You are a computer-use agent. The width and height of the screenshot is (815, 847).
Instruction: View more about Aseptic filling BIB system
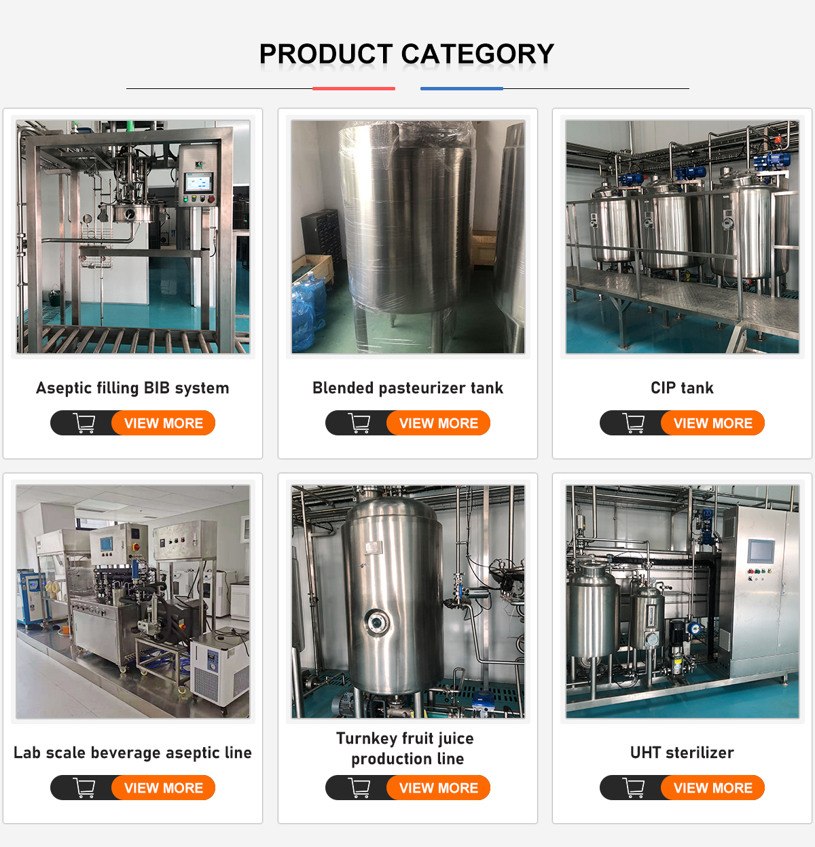click(x=164, y=423)
